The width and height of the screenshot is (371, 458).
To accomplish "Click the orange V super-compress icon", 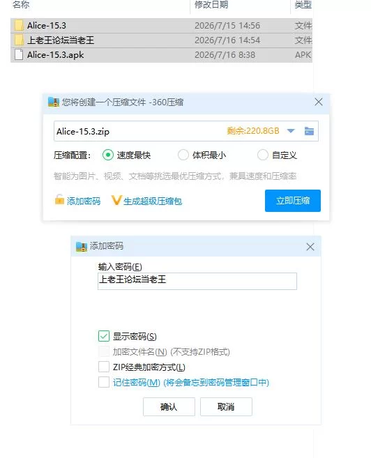I will pos(116,200).
